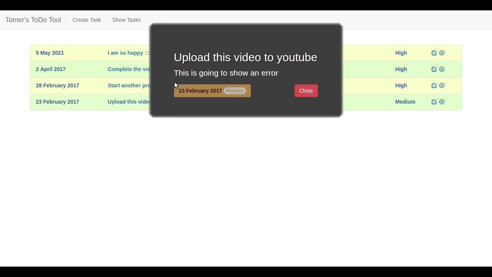
Task: Open the Show Tasks page
Action: tap(126, 20)
